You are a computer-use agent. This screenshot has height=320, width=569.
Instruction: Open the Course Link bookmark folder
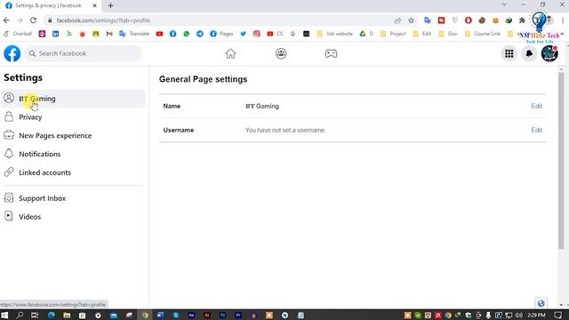(x=483, y=34)
